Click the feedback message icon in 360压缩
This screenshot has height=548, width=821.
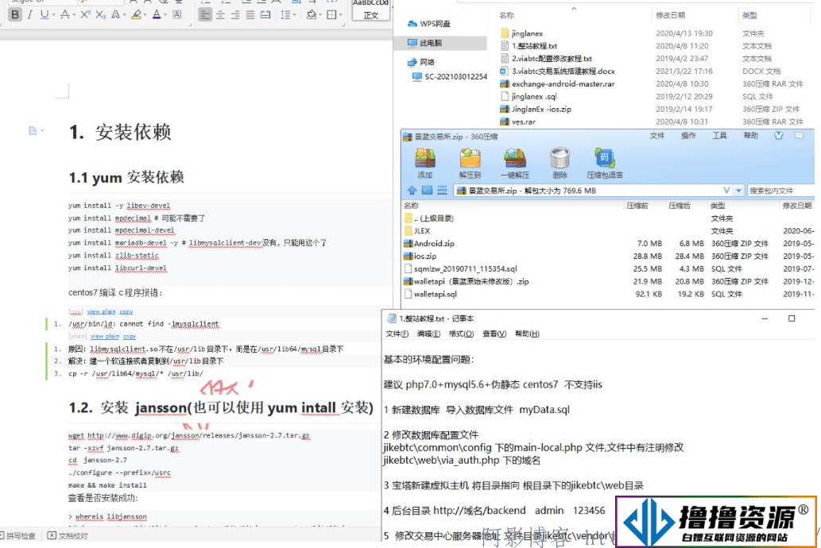pyautogui.click(x=799, y=136)
